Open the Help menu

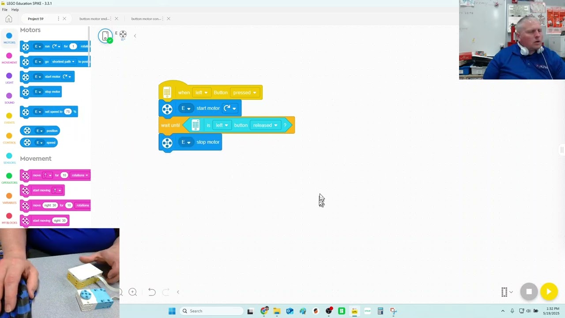coord(15,10)
